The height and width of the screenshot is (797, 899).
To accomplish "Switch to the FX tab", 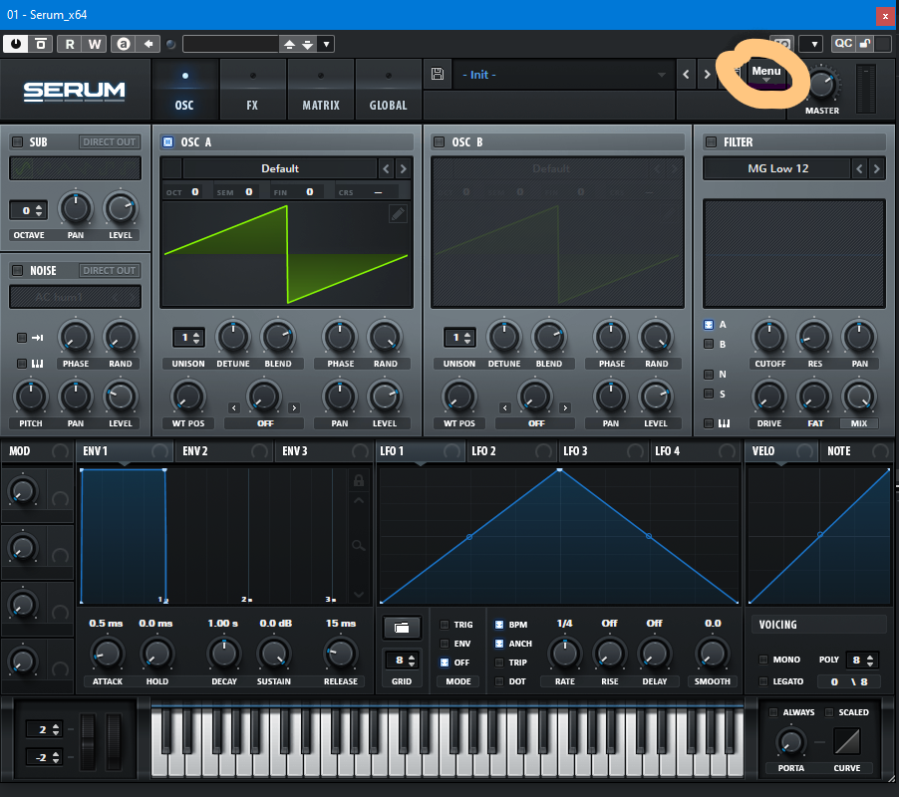I will pos(252,90).
